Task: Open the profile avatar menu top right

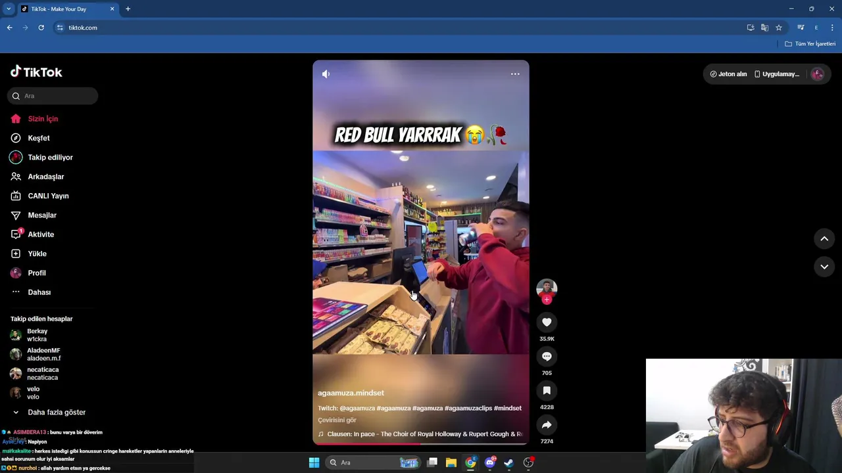Action: [818, 74]
